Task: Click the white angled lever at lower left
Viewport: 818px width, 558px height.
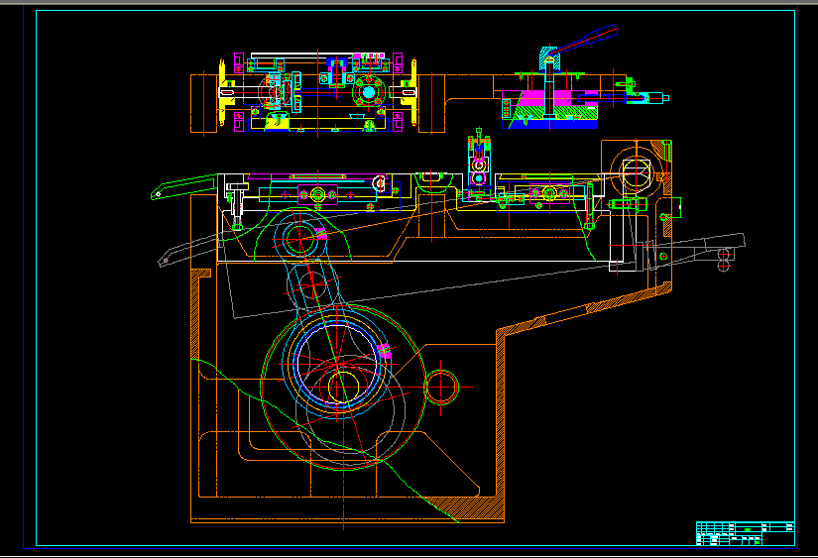Action: (x=186, y=250)
